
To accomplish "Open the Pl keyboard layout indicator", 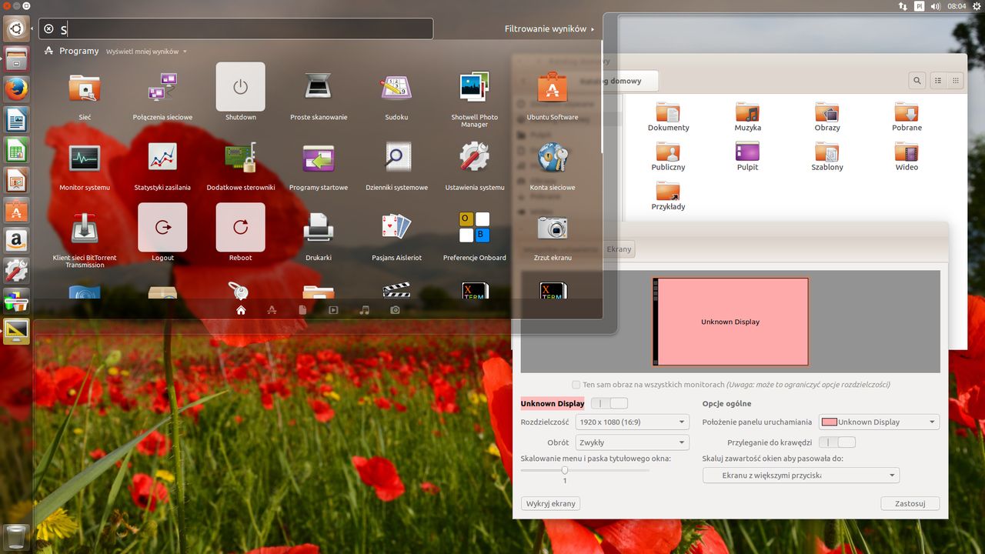I will pyautogui.click(x=919, y=6).
